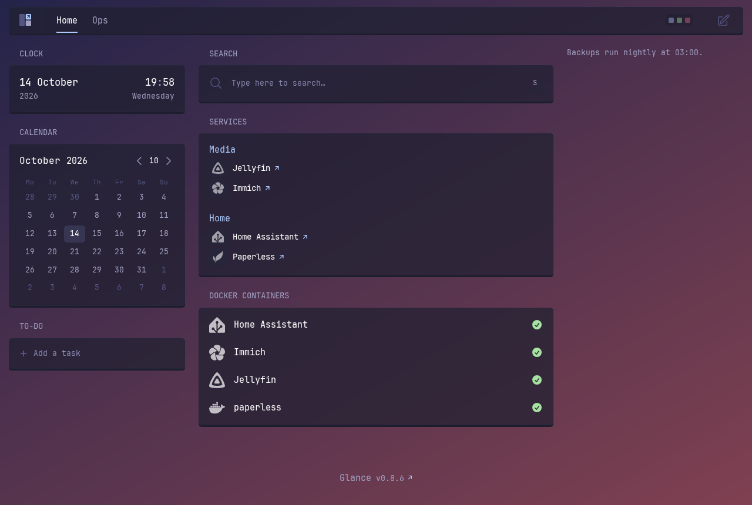
Task: Click the Home group heading in Services
Action: (220, 218)
